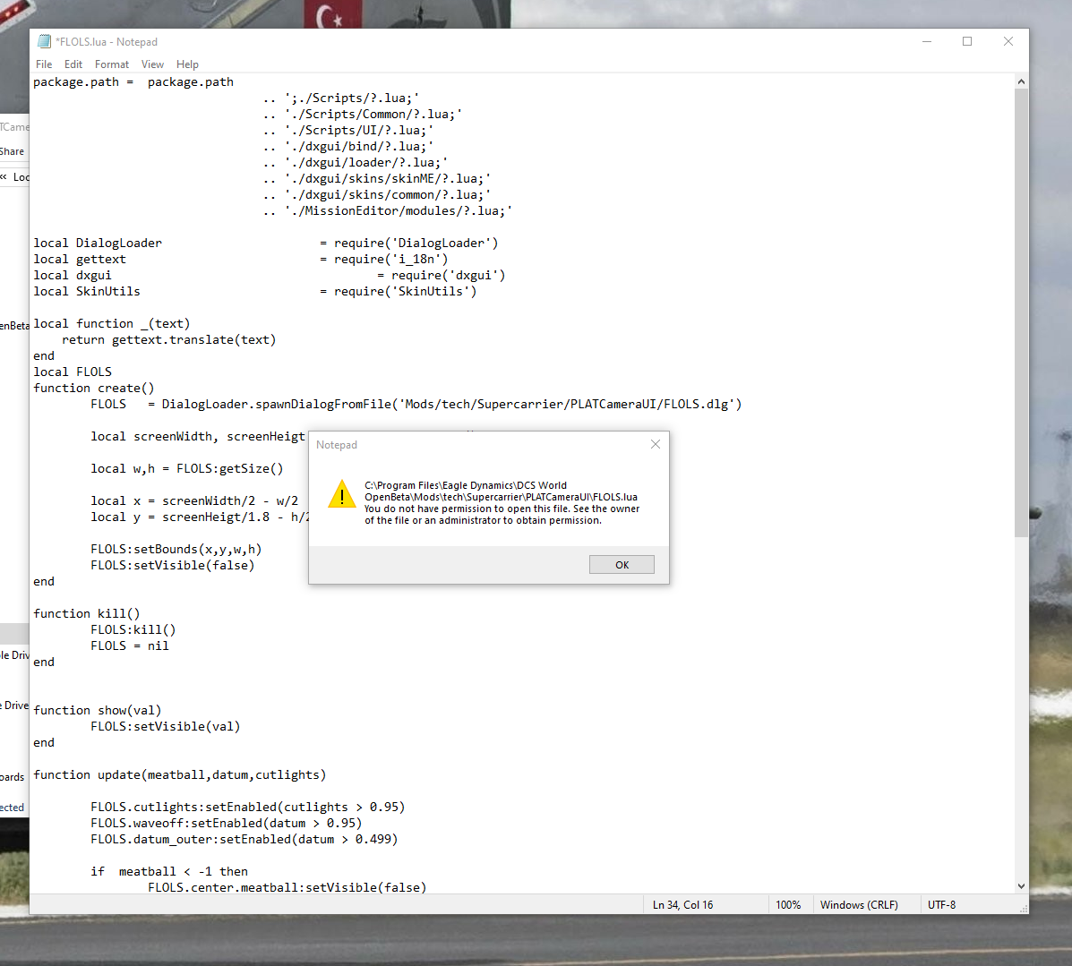Click the line 'local w,h = FLOLS:getSize()'
Viewport: 1072px width, 966px height.
[x=186, y=469]
